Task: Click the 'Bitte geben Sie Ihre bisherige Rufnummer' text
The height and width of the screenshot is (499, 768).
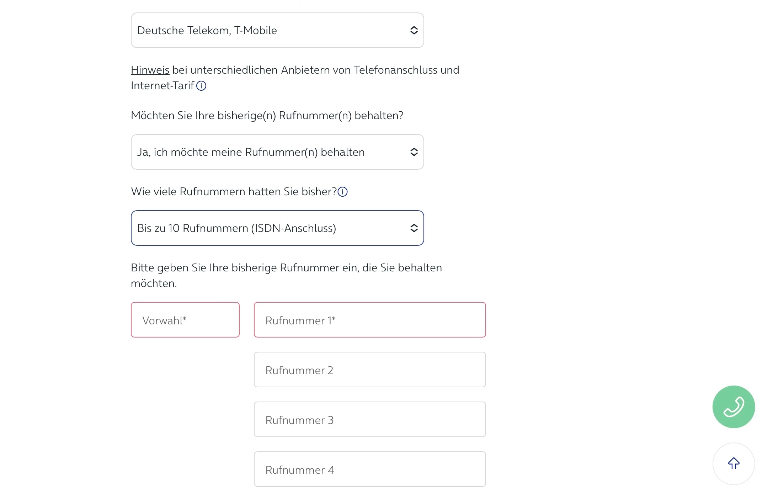Action: point(286,268)
